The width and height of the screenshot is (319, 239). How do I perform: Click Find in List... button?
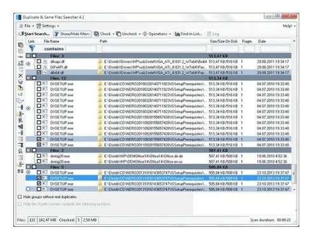point(189,34)
